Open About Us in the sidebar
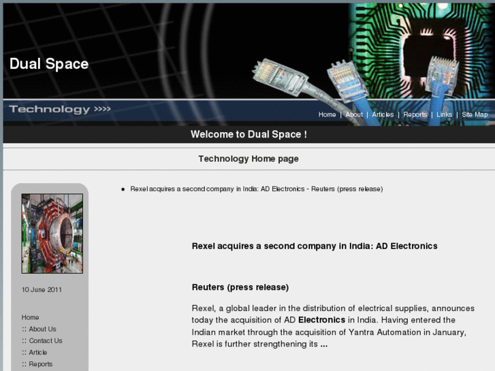The height and width of the screenshot is (371, 495). [42, 329]
